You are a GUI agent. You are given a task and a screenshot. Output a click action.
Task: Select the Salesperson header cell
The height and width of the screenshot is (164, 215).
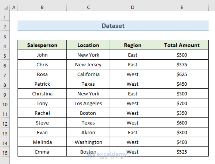[x=42, y=45]
